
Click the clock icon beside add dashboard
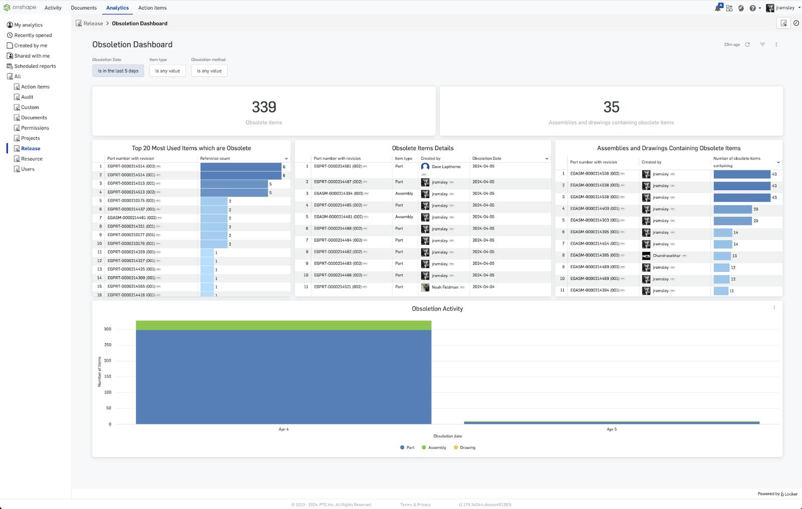click(x=796, y=23)
